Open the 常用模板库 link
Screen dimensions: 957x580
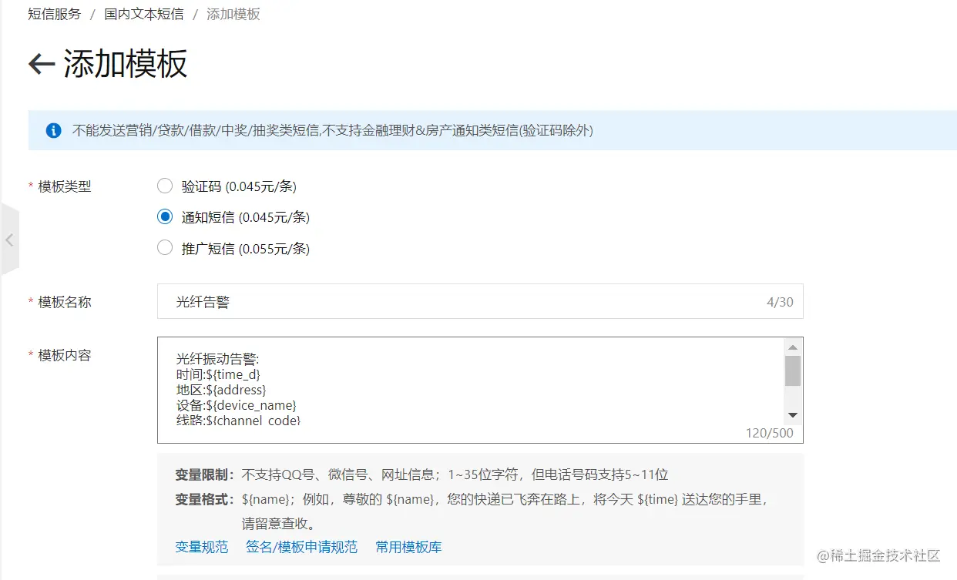click(x=408, y=547)
